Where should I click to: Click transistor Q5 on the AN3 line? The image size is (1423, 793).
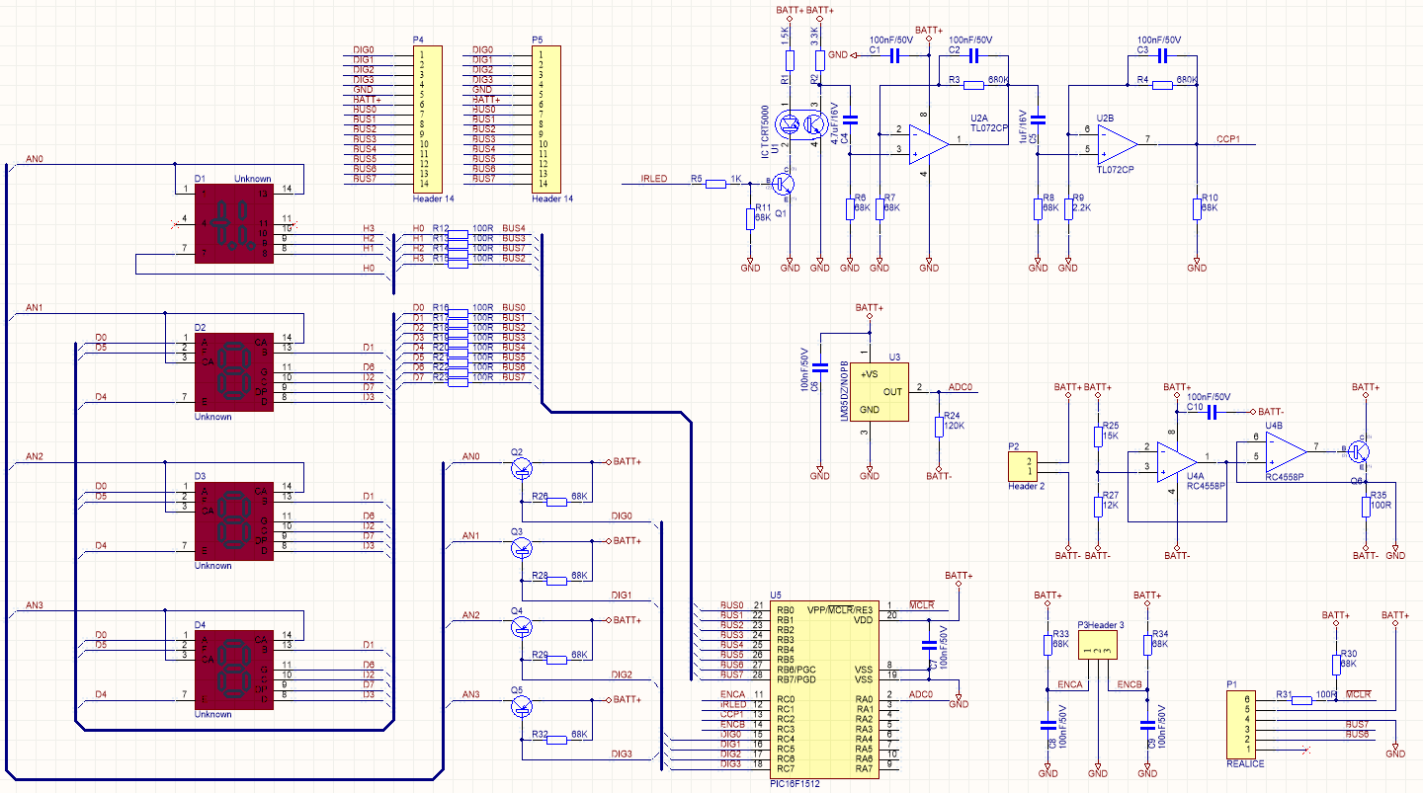point(521,704)
